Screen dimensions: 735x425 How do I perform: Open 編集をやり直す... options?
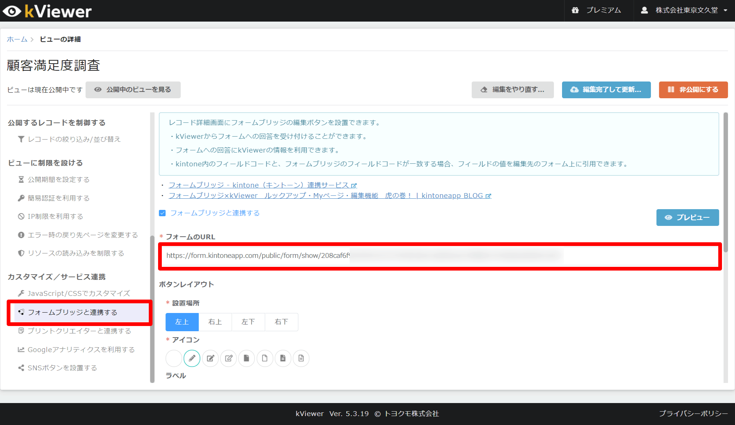[513, 90]
